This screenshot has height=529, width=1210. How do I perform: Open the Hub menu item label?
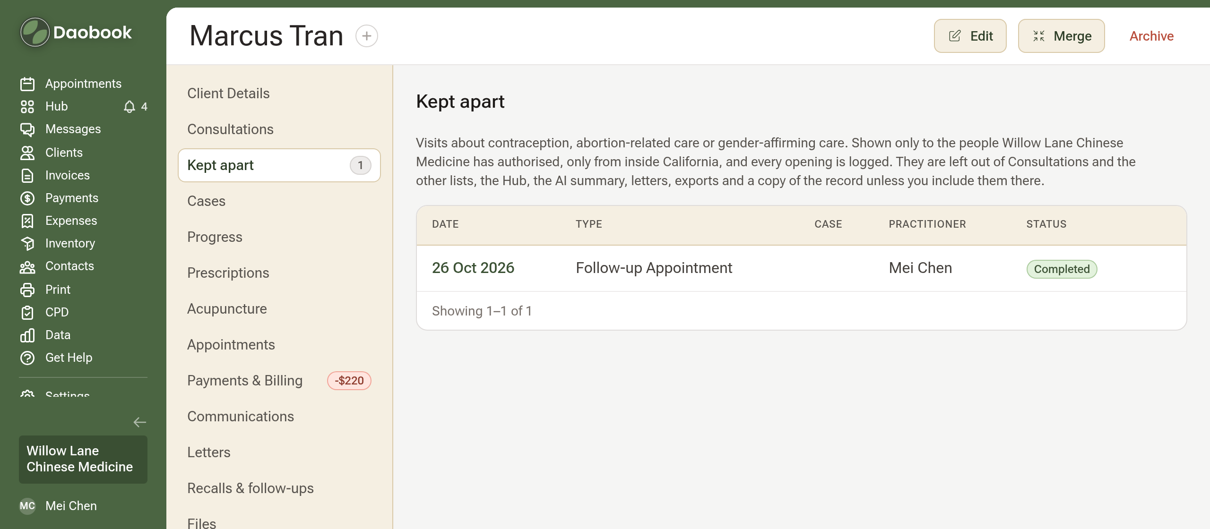point(57,106)
